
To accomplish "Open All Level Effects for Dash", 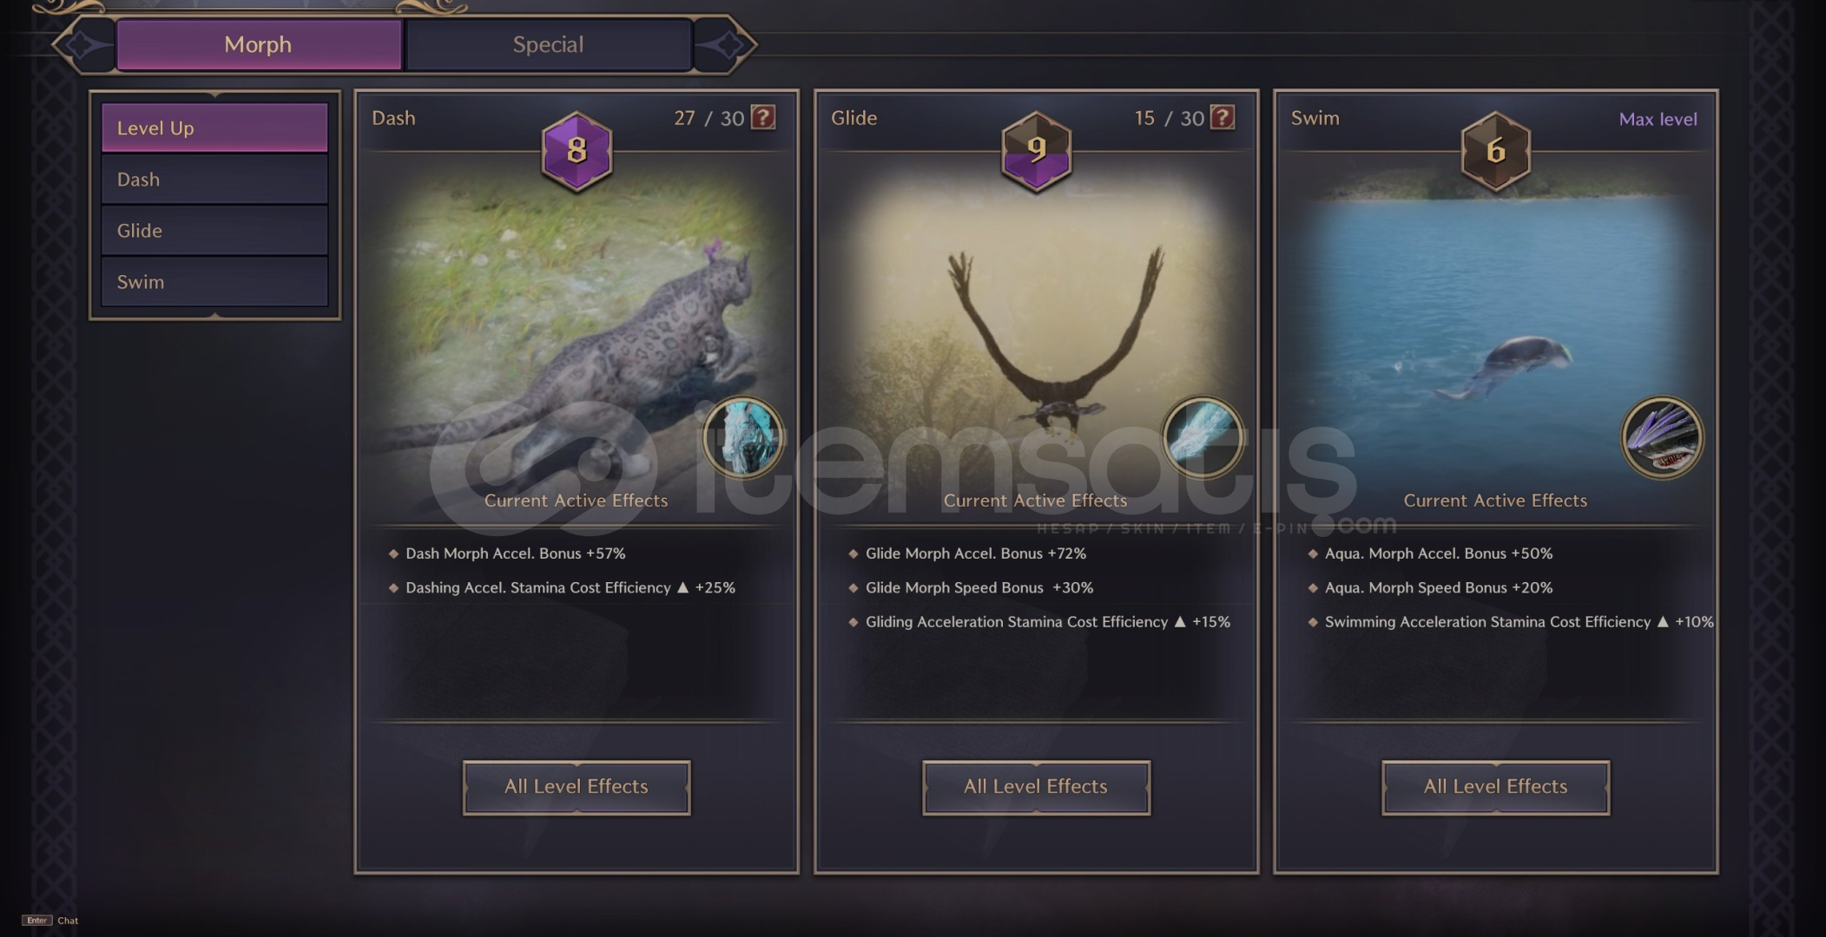I will 577,787.
